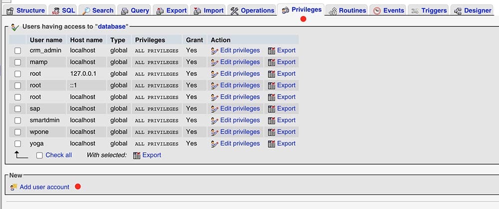Screen dimensions: 499x209
Task: Click the Structure tab icon
Action: point(10,11)
